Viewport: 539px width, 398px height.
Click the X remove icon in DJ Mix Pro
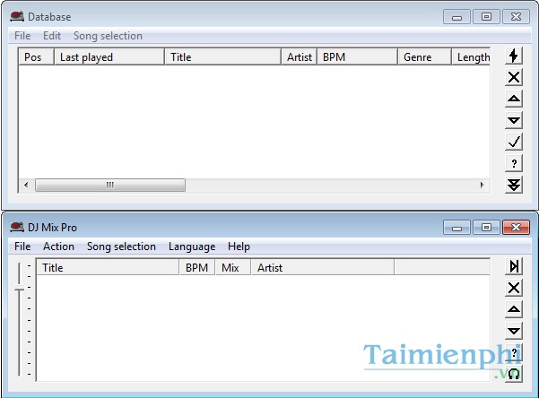pyautogui.click(x=514, y=288)
